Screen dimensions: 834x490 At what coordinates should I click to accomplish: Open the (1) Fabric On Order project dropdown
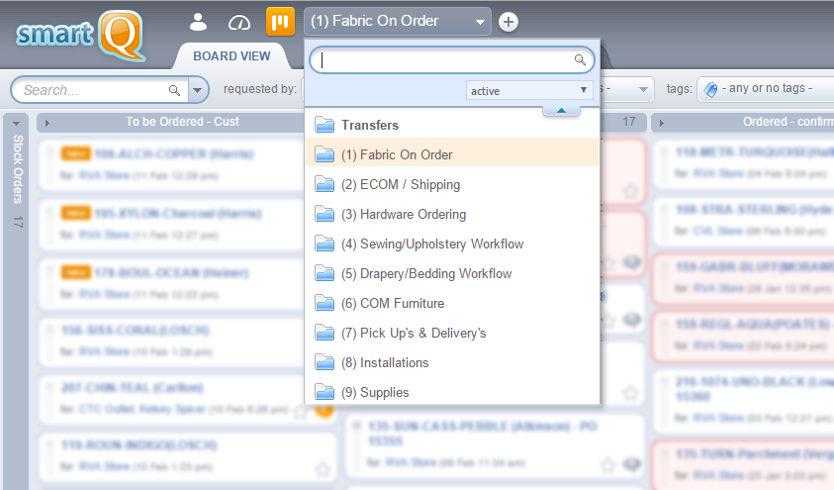point(398,21)
